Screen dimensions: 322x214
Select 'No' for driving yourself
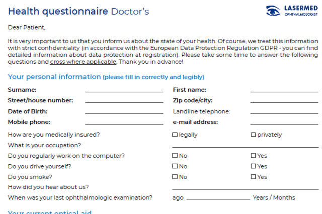[175, 166]
